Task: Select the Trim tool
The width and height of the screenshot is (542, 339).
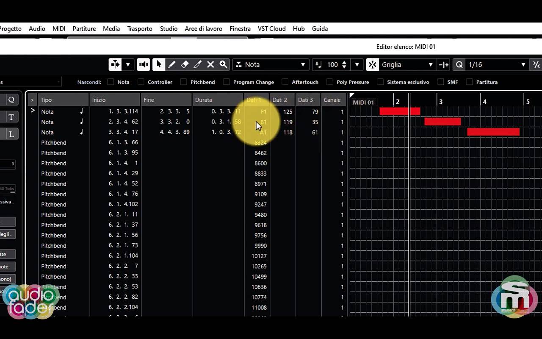Action: [x=197, y=64]
